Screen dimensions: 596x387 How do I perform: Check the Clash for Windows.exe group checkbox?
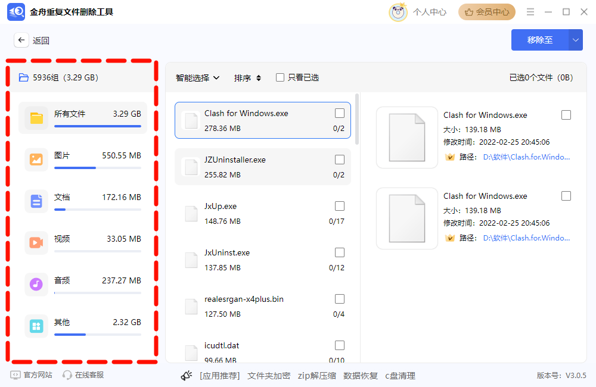tap(340, 113)
